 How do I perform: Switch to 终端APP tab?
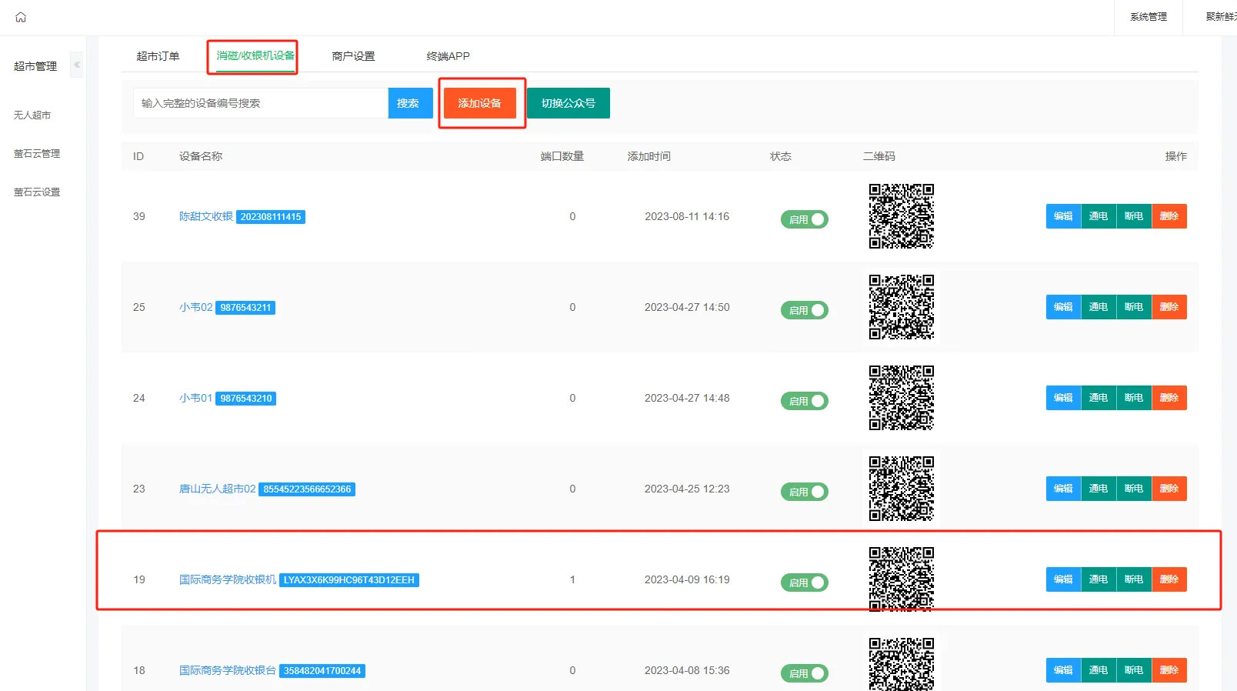(x=448, y=56)
